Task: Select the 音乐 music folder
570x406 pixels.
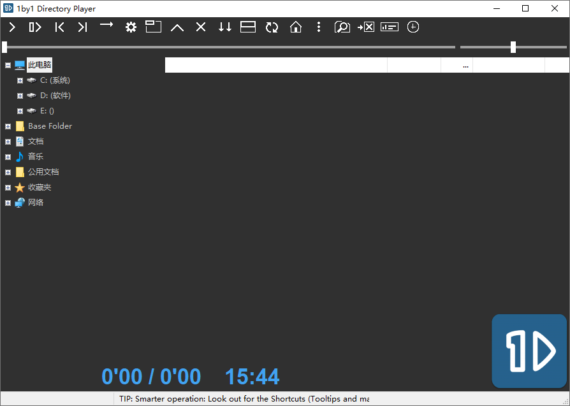Action: [36, 157]
